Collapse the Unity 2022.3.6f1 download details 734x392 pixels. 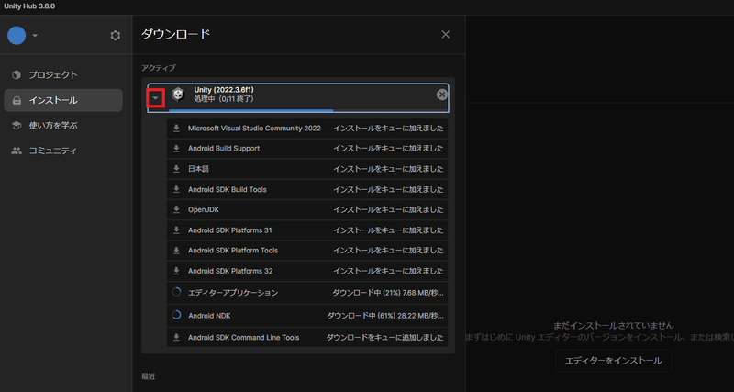click(x=156, y=98)
